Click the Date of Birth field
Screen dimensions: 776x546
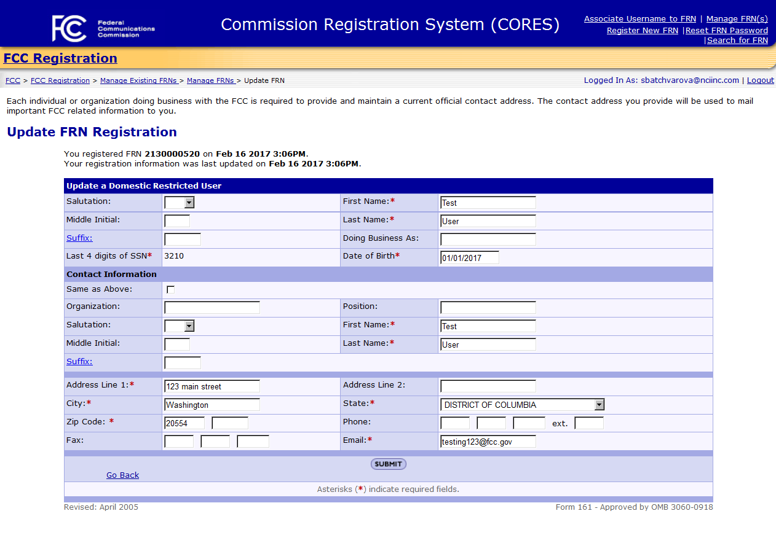click(x=470, y=258)
